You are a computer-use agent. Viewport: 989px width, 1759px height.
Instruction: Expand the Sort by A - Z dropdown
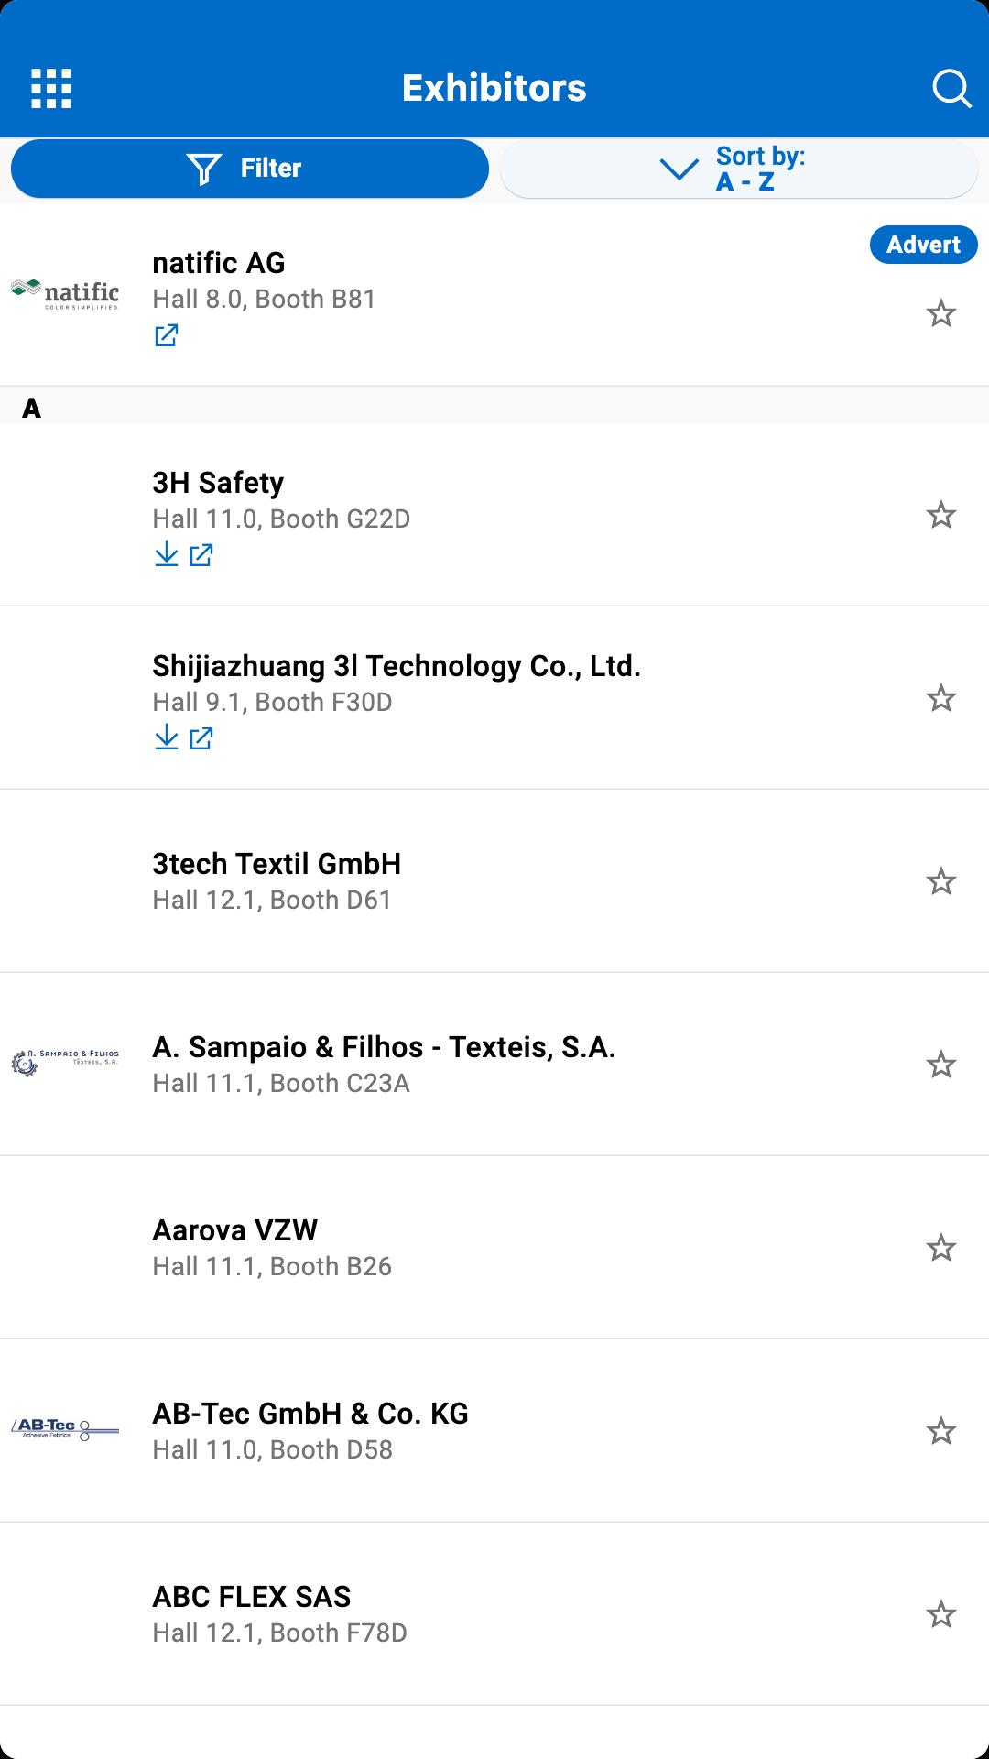pyautogui.click(x=739, y=169)
